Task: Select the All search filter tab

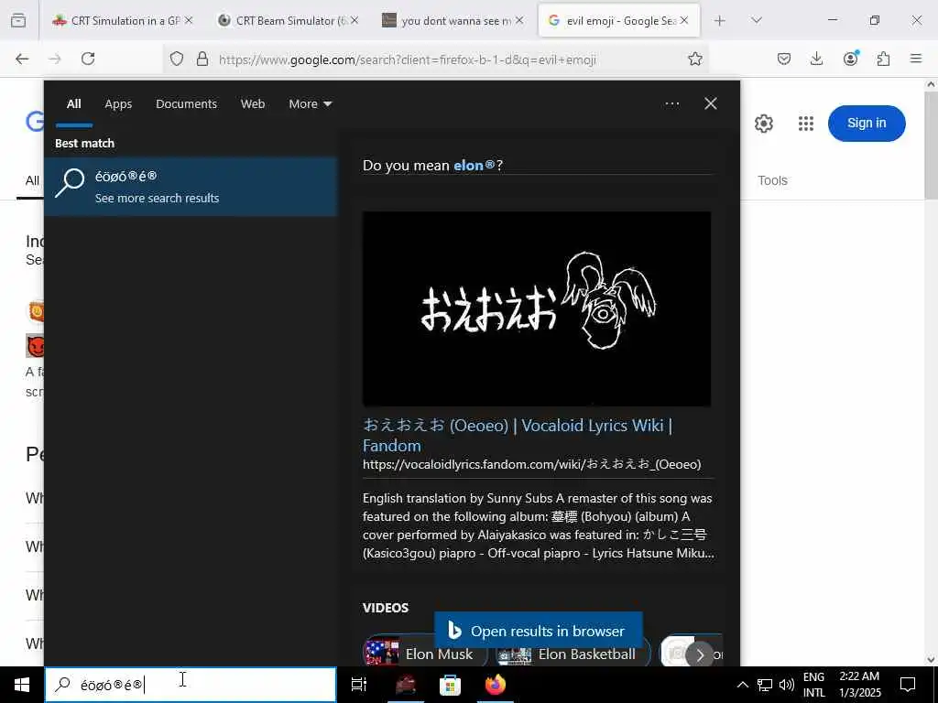Action: (73, 104)
